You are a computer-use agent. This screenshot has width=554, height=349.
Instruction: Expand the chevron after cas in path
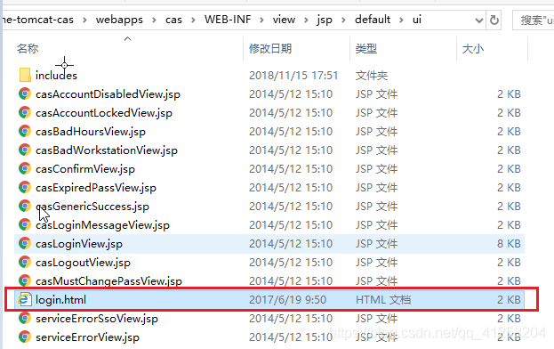pos(193,20)
